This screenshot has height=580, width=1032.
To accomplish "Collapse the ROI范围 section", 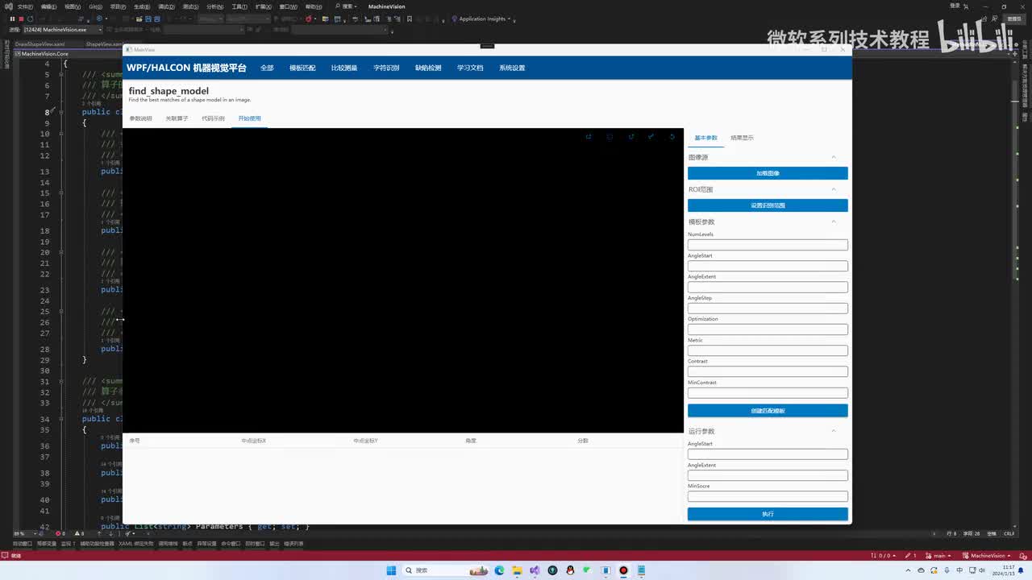I will click(834, 189).
